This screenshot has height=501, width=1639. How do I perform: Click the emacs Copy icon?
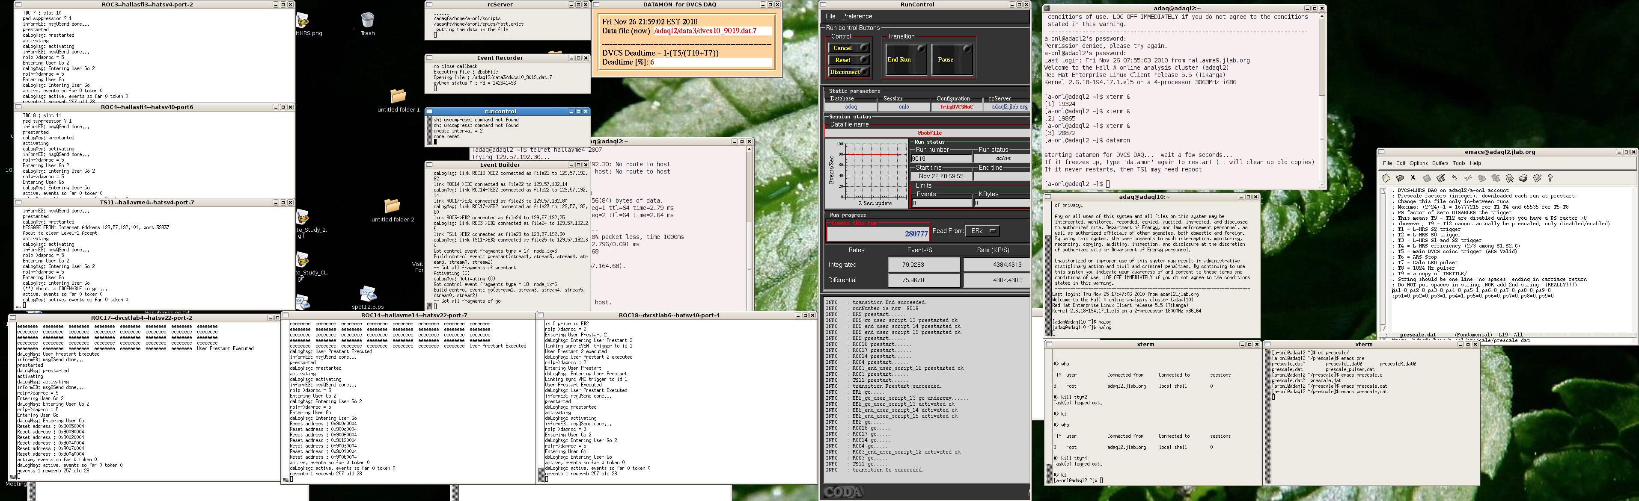pyautogui.click(x=1482, y=178)
